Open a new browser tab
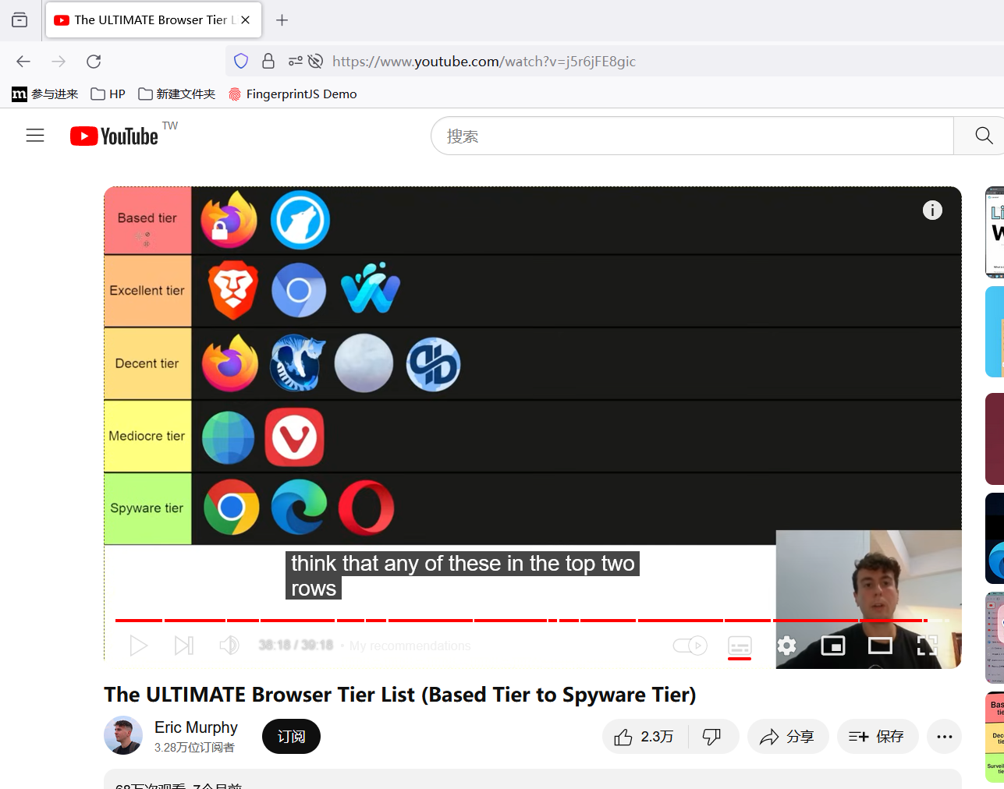This screenshot has width=1004, height=789. click(x=282, y=20)
